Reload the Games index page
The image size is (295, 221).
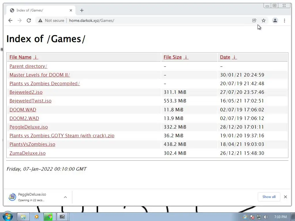pyautogui.click(x=29, y=20)
